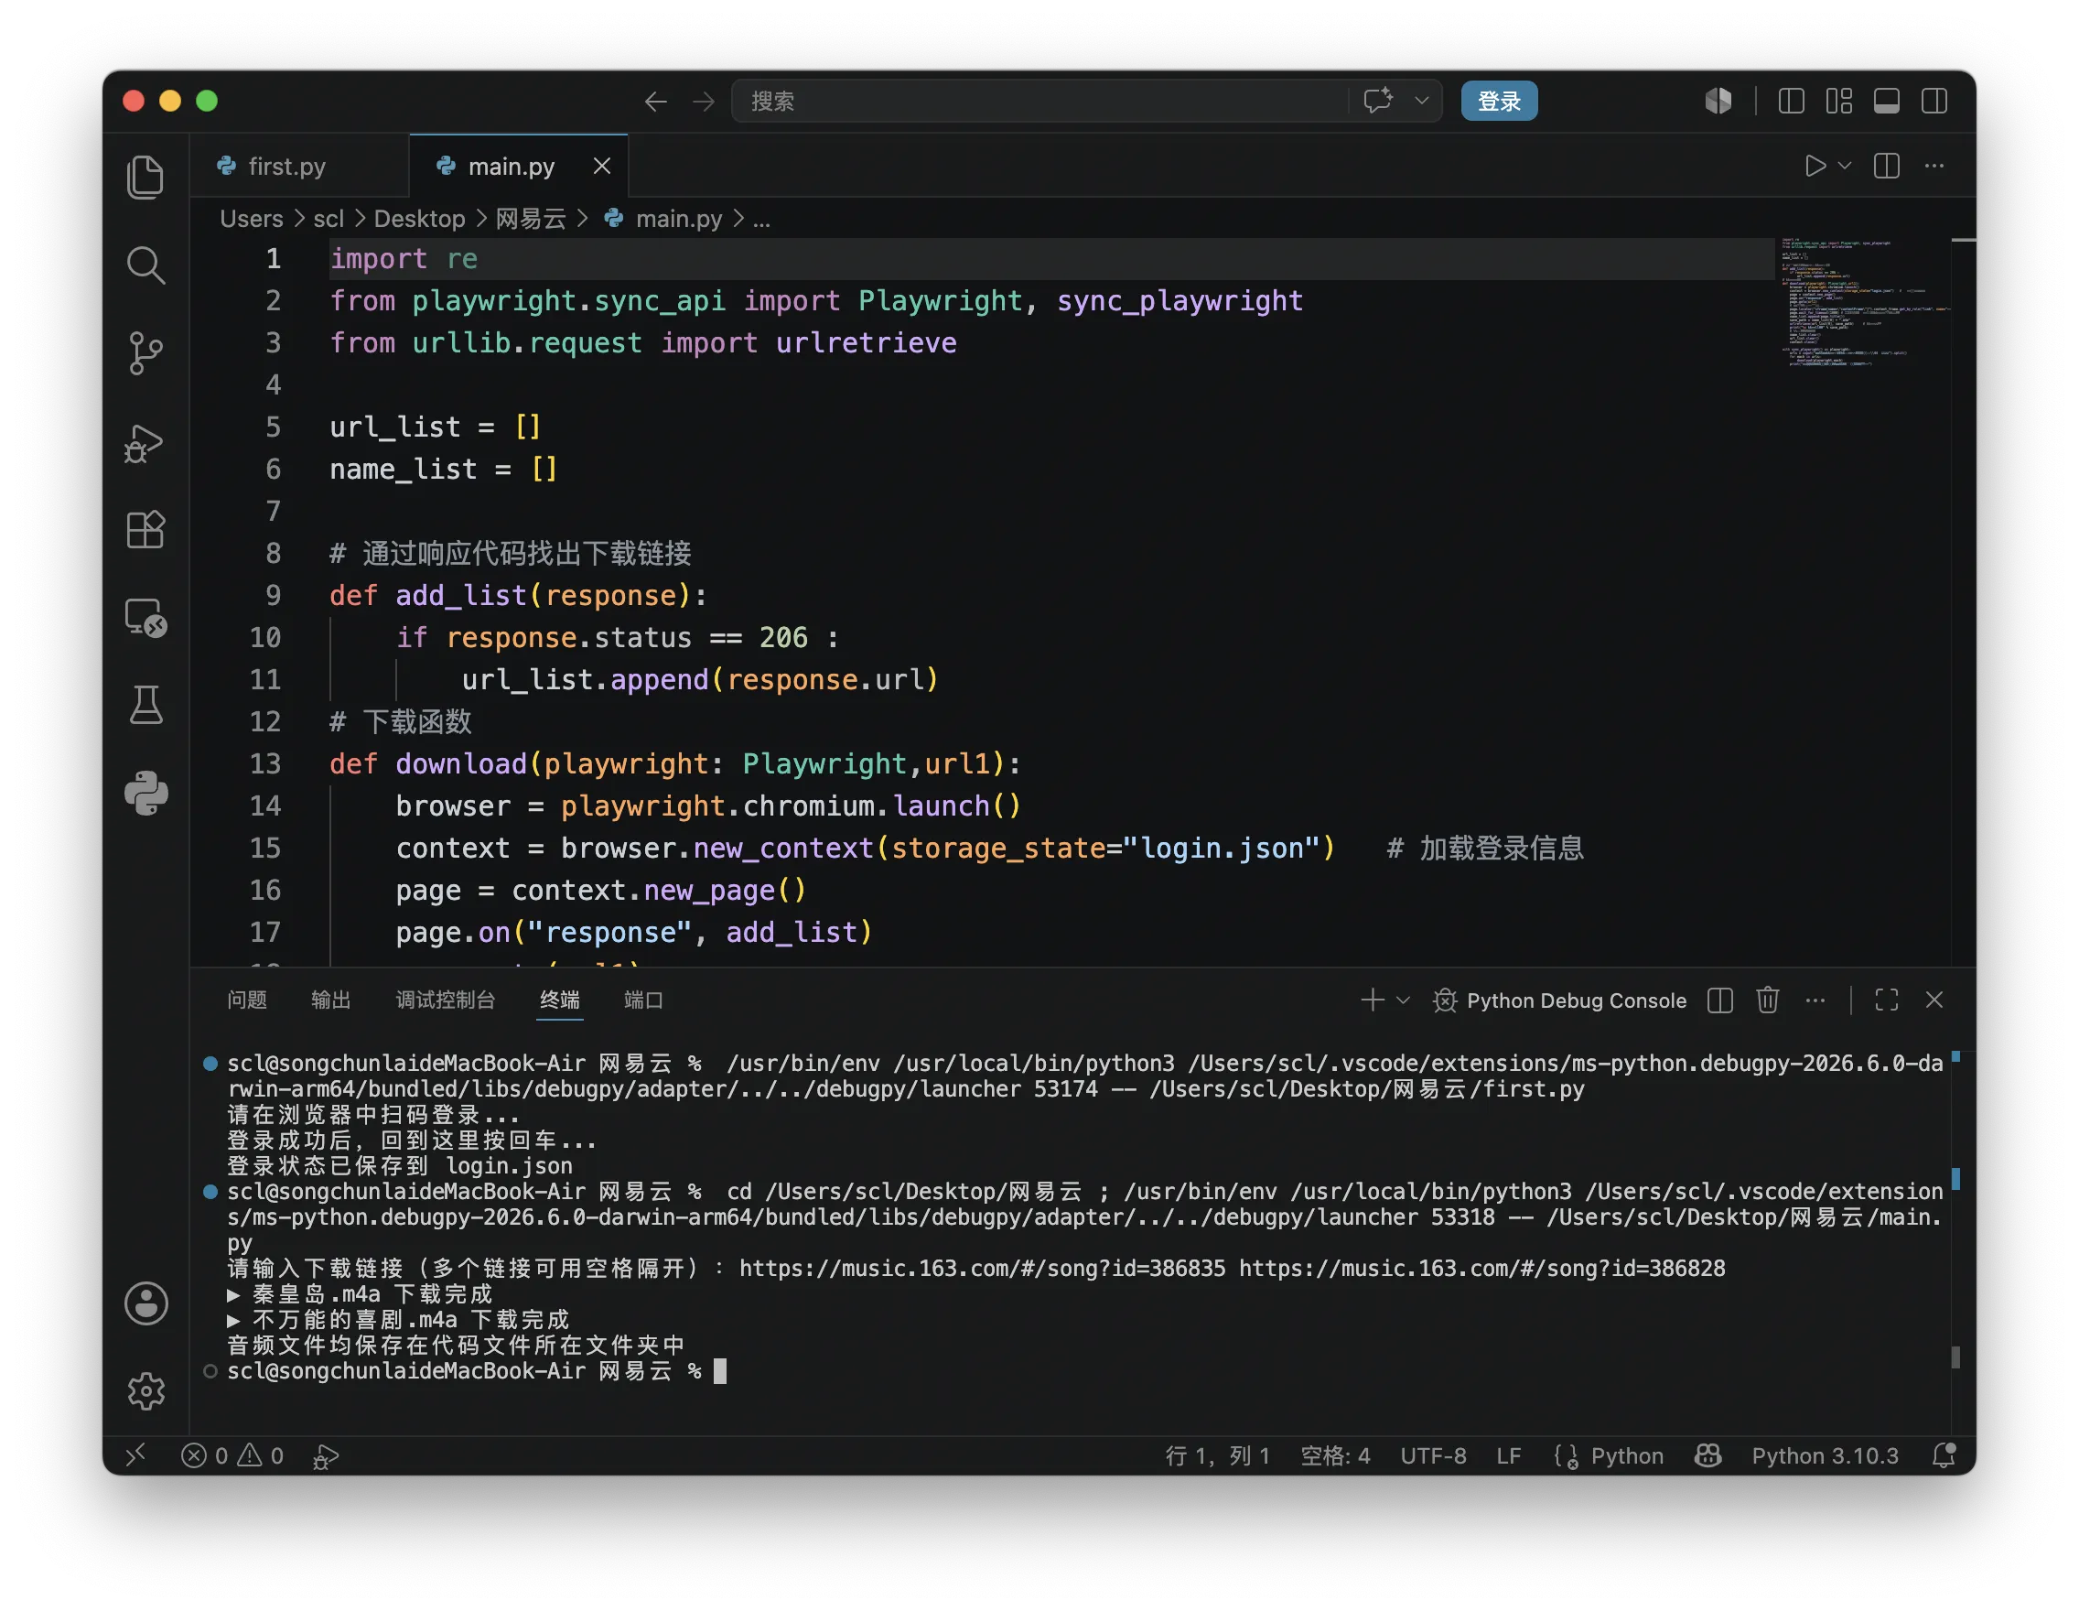Click the main.py breadcrumb

[x=678, y=219]
